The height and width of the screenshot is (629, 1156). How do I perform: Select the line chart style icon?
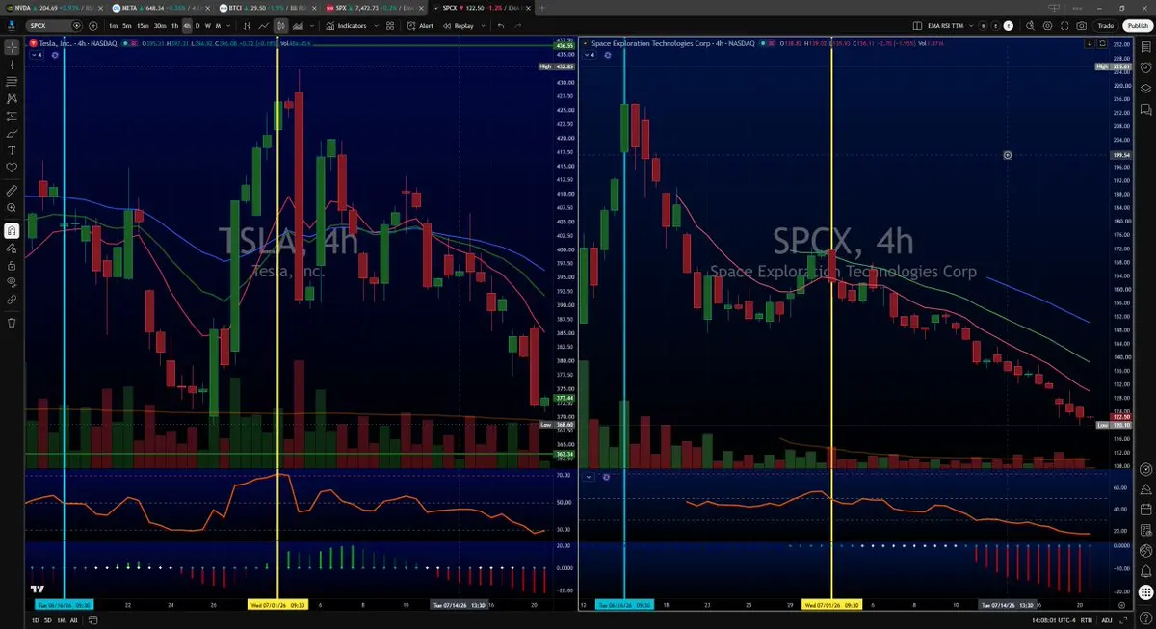[263, 25]
